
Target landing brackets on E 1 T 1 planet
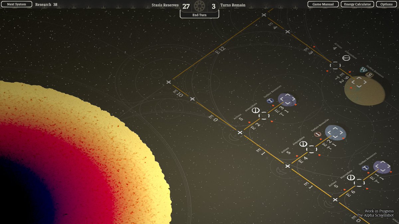coord(383,167)
